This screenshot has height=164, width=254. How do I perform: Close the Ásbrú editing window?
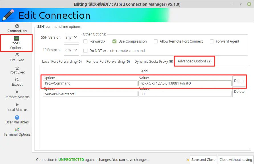point(249,4)
